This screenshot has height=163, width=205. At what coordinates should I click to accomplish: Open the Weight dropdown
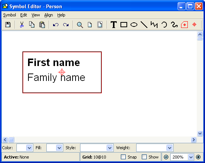pos(169,148)
